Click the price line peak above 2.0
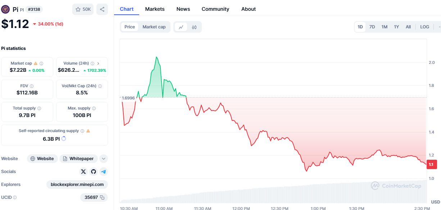 click(x=156, y=57)
